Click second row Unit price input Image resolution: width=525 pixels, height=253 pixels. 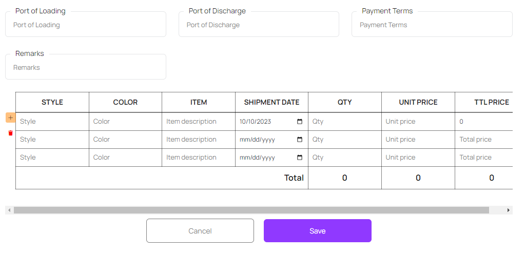pyautogui.click(x=418, y=140)
